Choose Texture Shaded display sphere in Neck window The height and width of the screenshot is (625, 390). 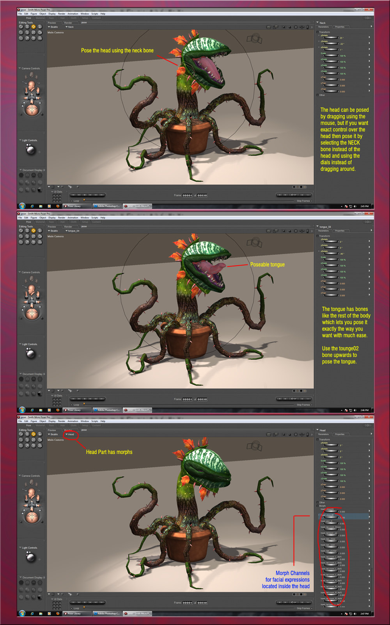[40, 190]
